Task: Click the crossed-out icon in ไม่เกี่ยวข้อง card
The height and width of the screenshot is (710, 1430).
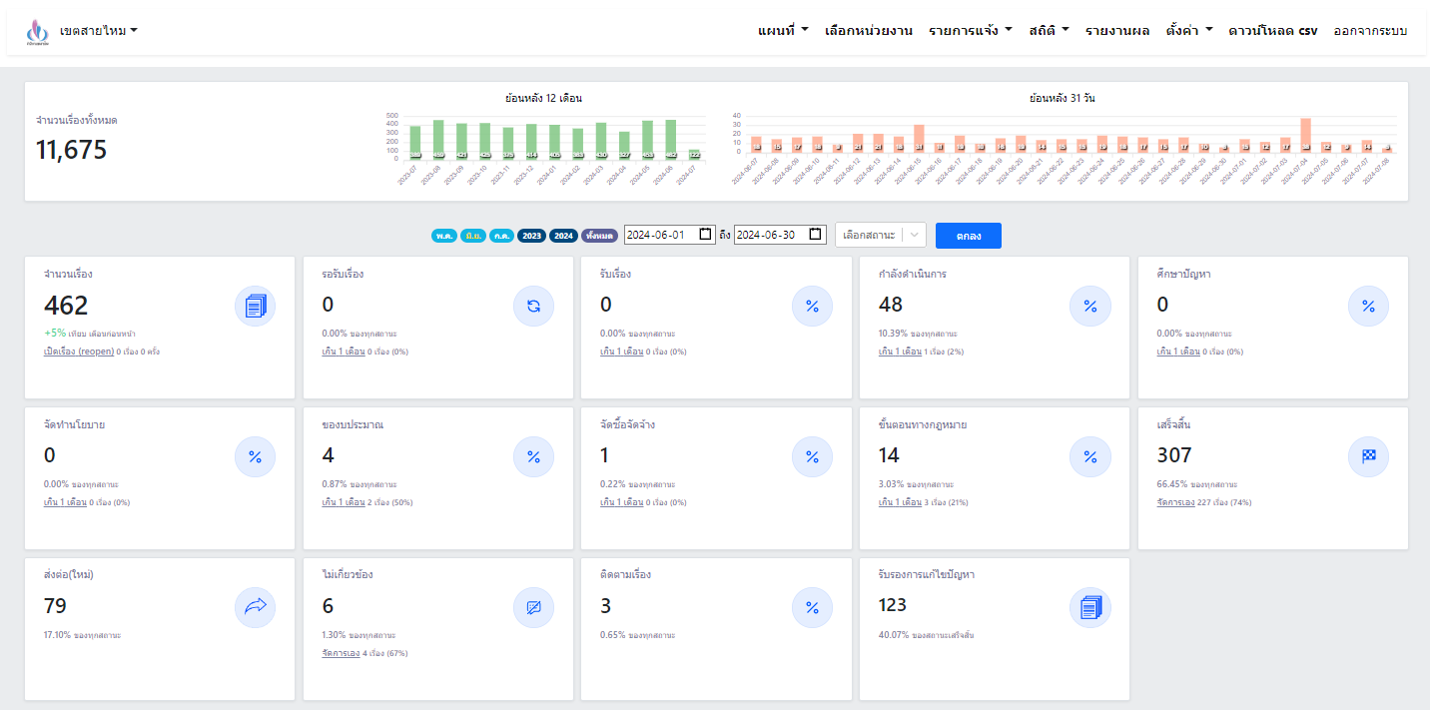Action: coord(533,607)
